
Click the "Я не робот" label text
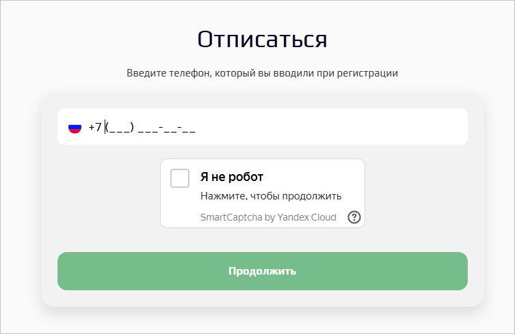pos(232,177)
